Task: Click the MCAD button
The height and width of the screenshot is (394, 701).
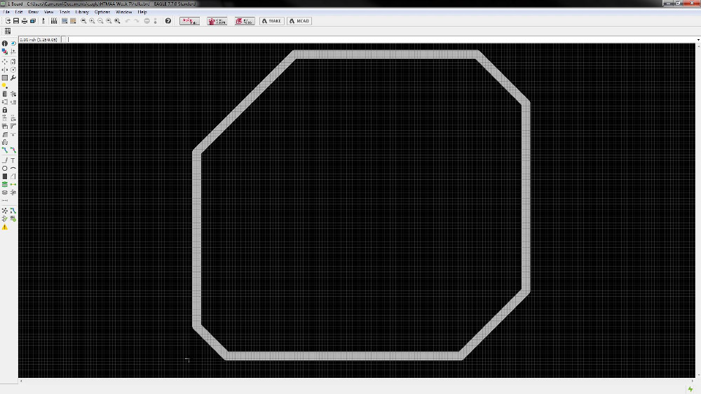Action: tap(299, 21)
